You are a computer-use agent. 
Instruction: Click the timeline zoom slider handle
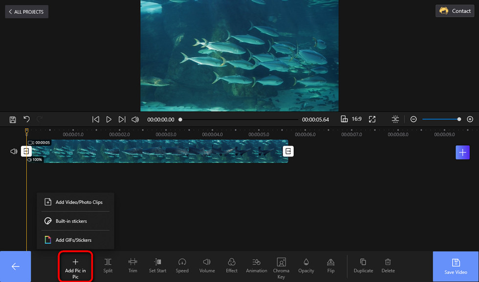pos(459,119)
